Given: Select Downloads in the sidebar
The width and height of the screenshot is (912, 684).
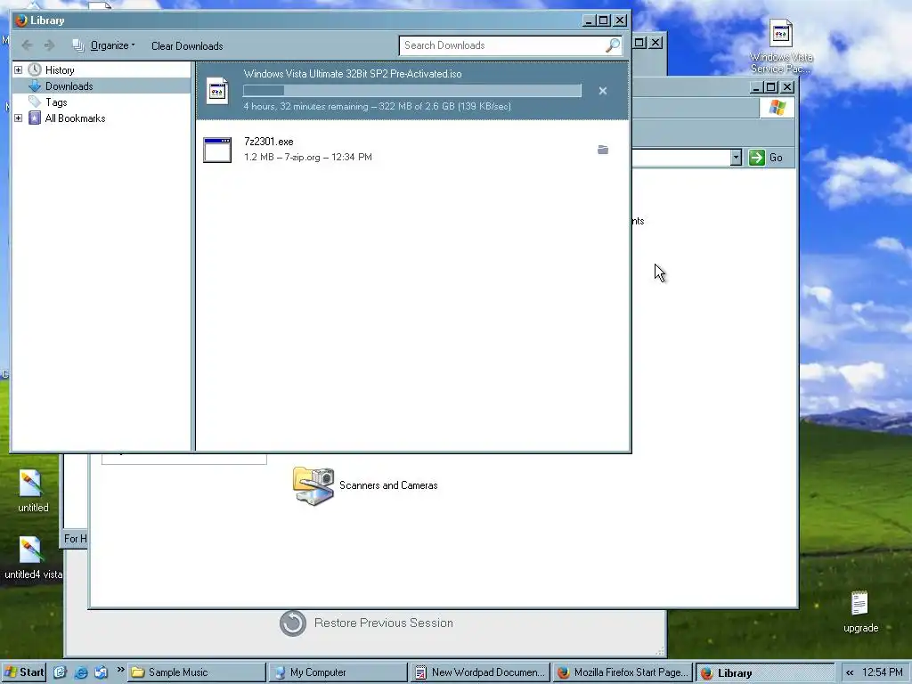Looking at the screenshot, I should pyautogui.click(x=69, y=86).
